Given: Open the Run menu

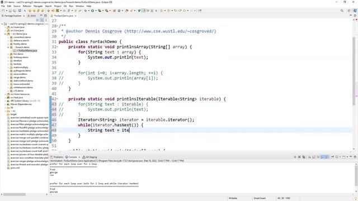Looking at the screenshot, I should [71, 6].
